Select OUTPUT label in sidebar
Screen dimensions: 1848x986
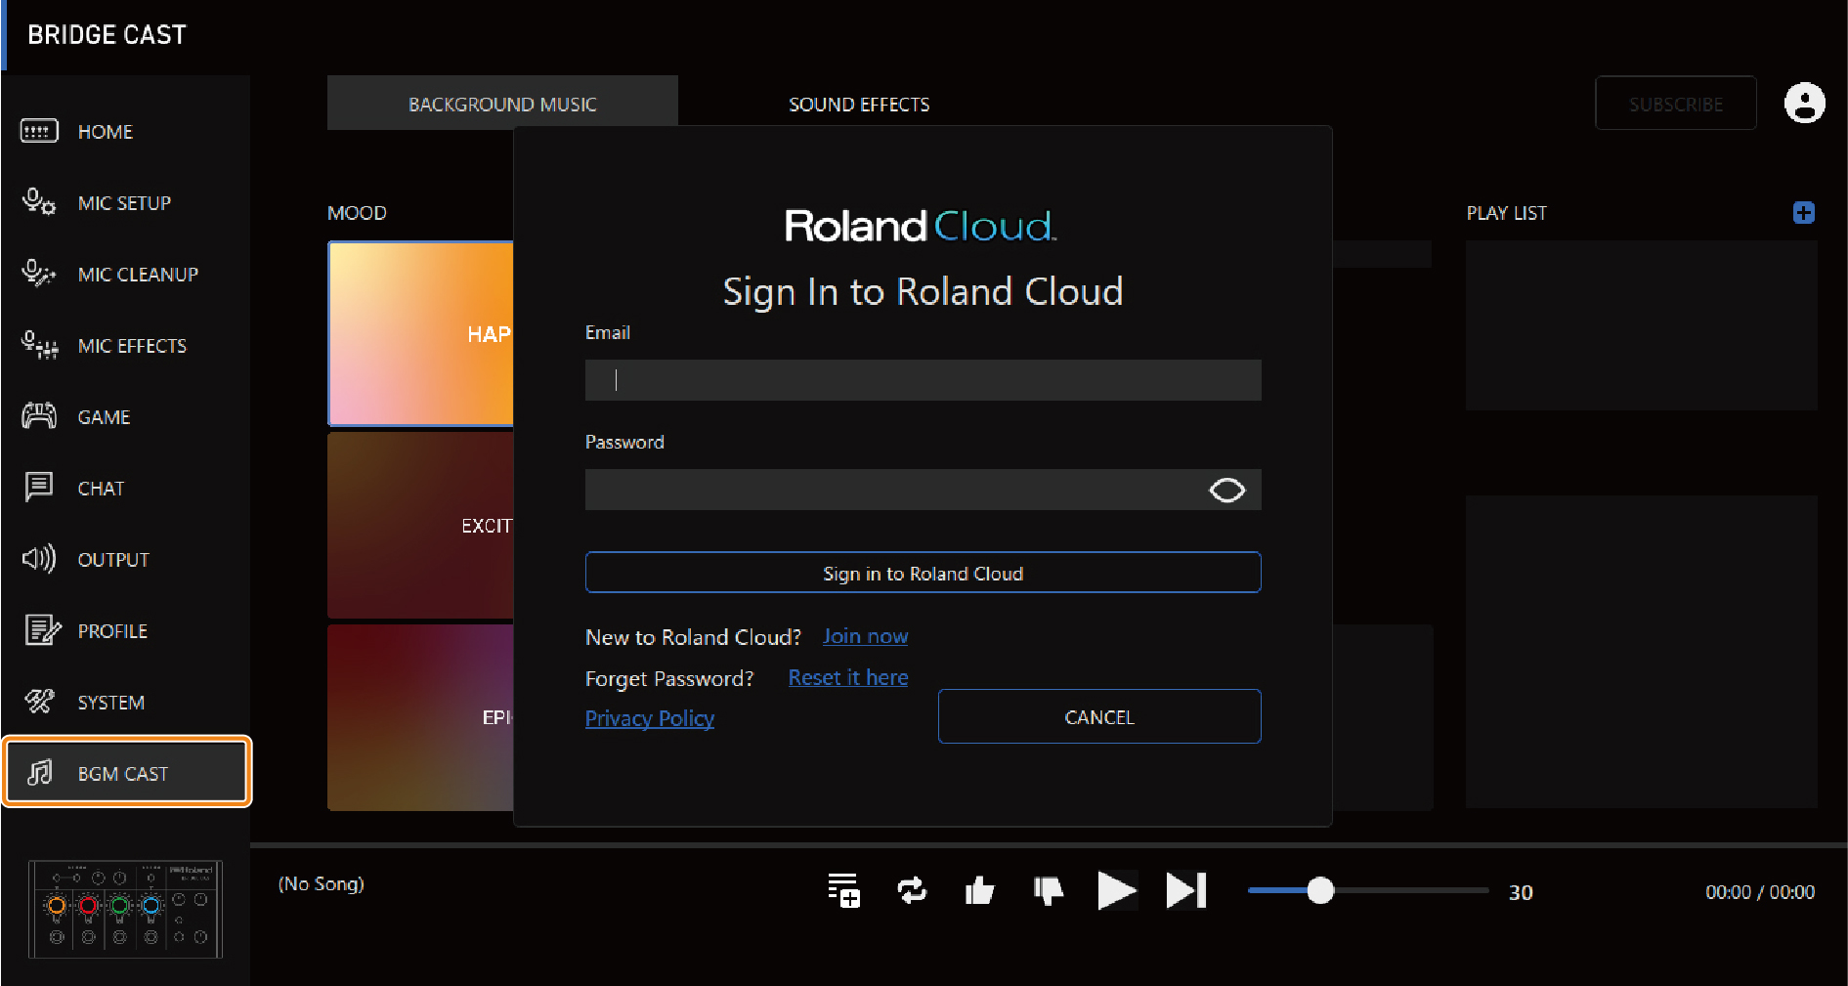click(113, 560)
